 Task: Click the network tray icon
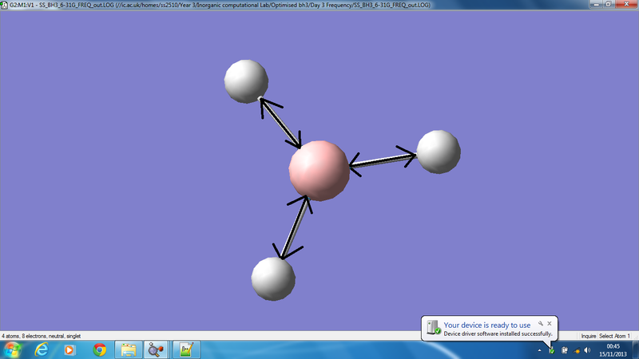coord(577,350)
